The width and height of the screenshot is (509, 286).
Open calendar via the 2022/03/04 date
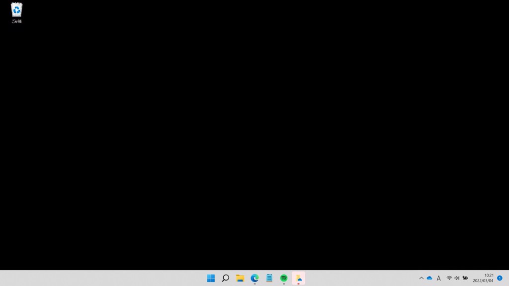tap(483, 281)
